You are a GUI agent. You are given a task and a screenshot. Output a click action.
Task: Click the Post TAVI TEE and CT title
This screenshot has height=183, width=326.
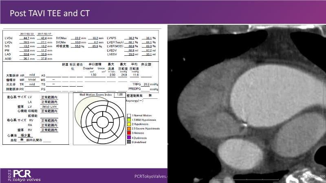[x=50, y=13]
